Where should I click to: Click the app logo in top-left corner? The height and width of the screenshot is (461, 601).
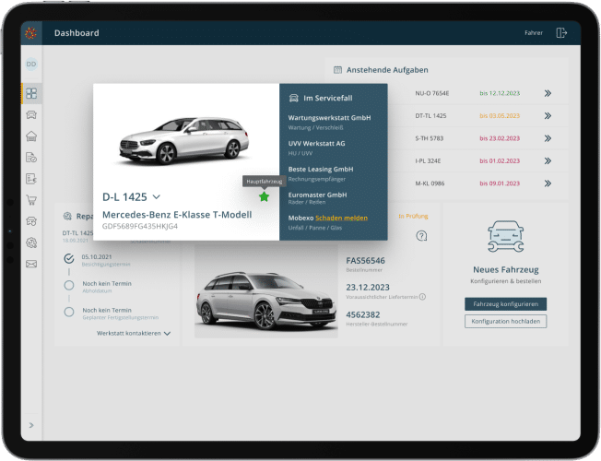point(31,33)
